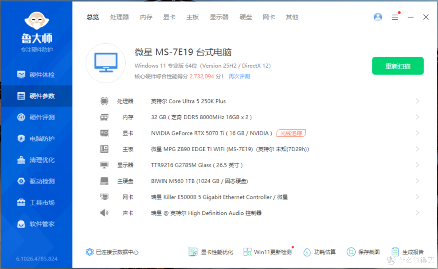Click Killer E5000B Ethernet Controller text

pyautogui.click(x=219, y=197)
